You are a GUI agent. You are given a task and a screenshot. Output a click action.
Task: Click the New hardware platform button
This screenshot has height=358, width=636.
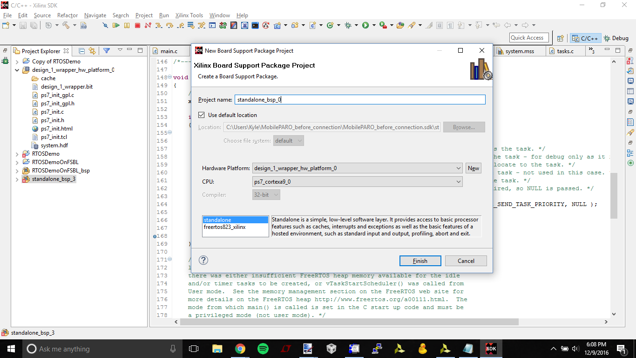[x=474, y=168]
